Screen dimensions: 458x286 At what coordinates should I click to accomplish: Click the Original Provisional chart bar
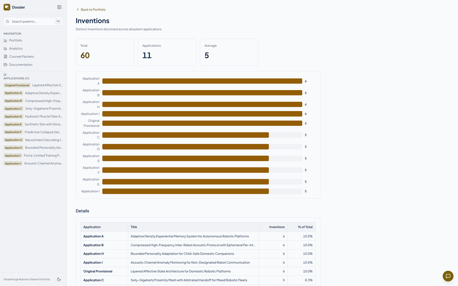tap(202, 123)
